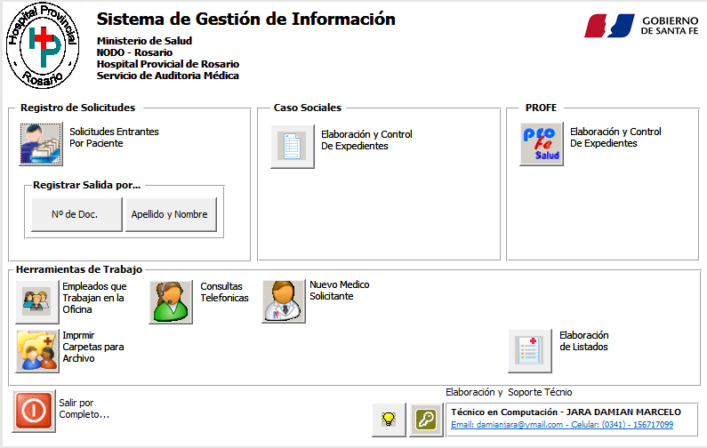The image size is (707, 448).
Task: Click Técnico en Computación JARA DAMIAN MARCELO text
Action: [x=566, y=412]
